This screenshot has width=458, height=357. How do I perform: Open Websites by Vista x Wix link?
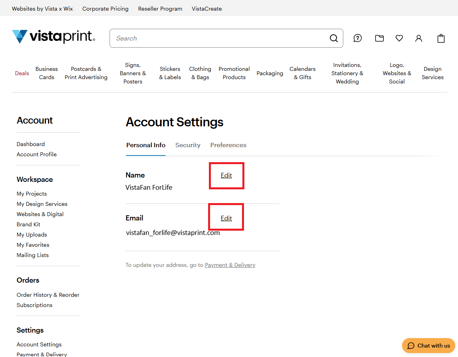(42, 9)
